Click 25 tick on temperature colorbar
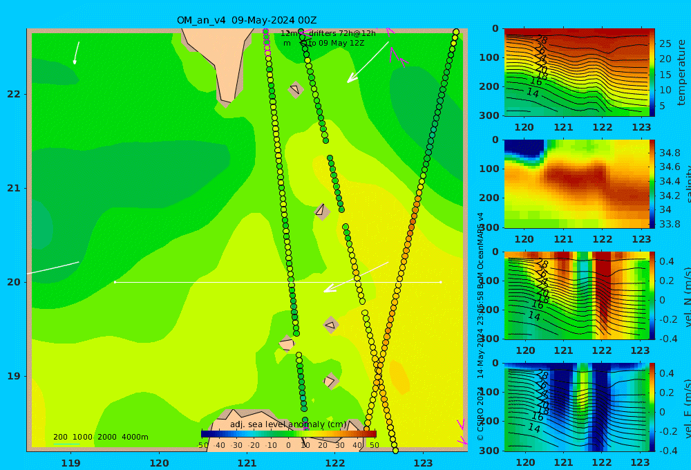 tap(665, 44)
